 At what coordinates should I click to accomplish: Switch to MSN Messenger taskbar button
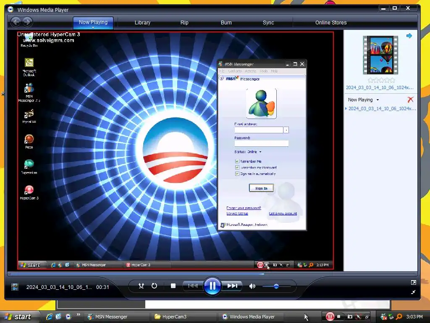(x=116, y=317)
